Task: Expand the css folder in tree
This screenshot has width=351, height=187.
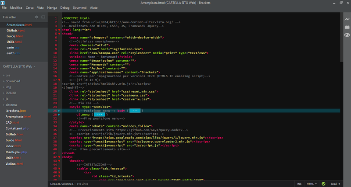Action: pos(8,76)
